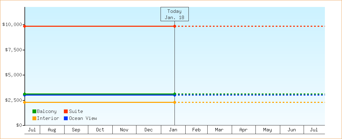Click the $10,000 y-axis label
Screen dimensions: 342x139
tap(12, 25)
